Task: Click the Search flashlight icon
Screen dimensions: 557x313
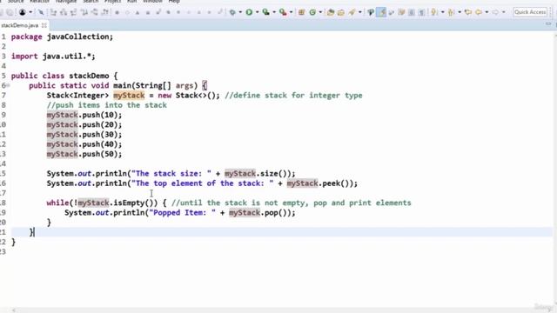Action: (352, 12)
